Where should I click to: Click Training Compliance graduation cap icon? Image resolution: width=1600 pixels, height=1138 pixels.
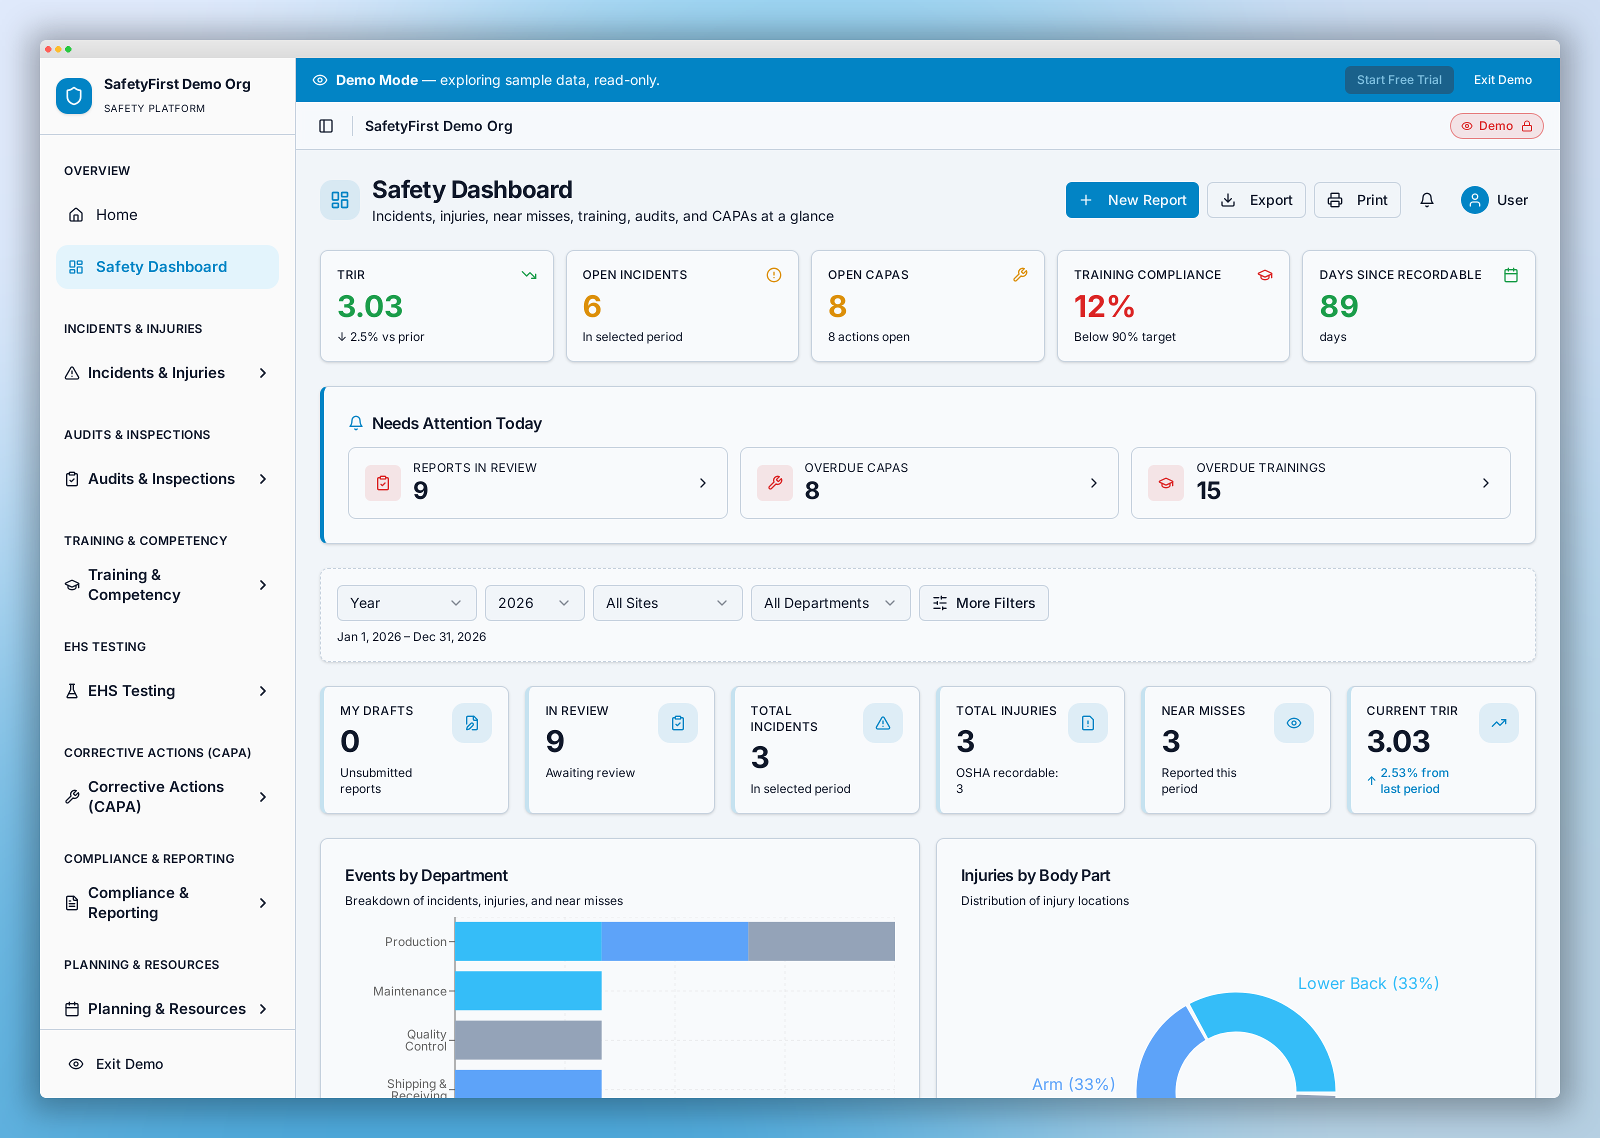click(1265, 275)
